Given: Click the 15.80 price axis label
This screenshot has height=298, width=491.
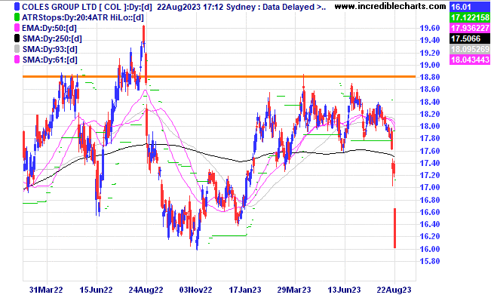Looking at the screenshot, I should coord(430,261).
